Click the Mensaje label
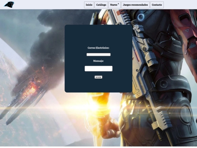Image resolution: width=197 pixels, height=148 pixels. [x=98, y=61]
